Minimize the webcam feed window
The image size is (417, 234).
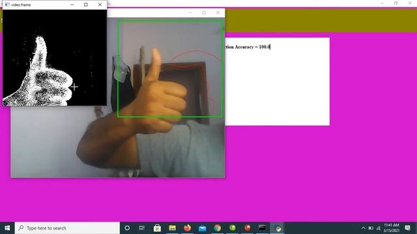(x=190, y=13)
